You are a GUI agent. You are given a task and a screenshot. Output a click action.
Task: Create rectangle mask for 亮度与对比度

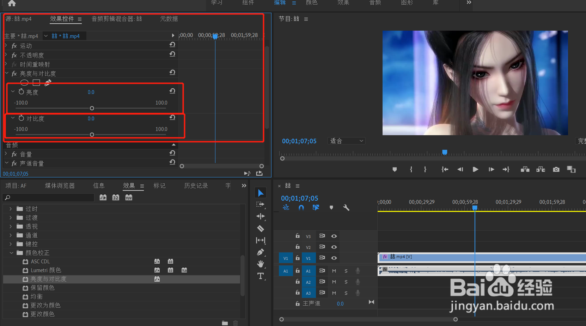[36, 83]
